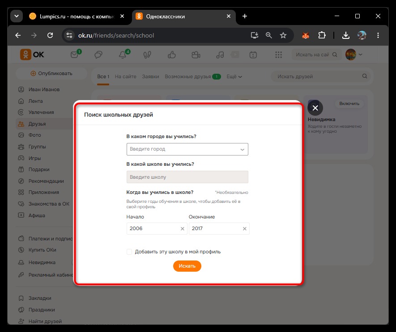Click the zoom magnifier icon in address bar

pyautogui.click(x=269, y=35)
